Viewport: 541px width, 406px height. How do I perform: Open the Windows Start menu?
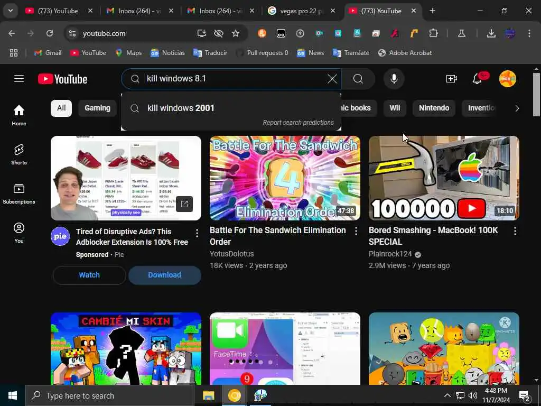(x=13, y=395)
